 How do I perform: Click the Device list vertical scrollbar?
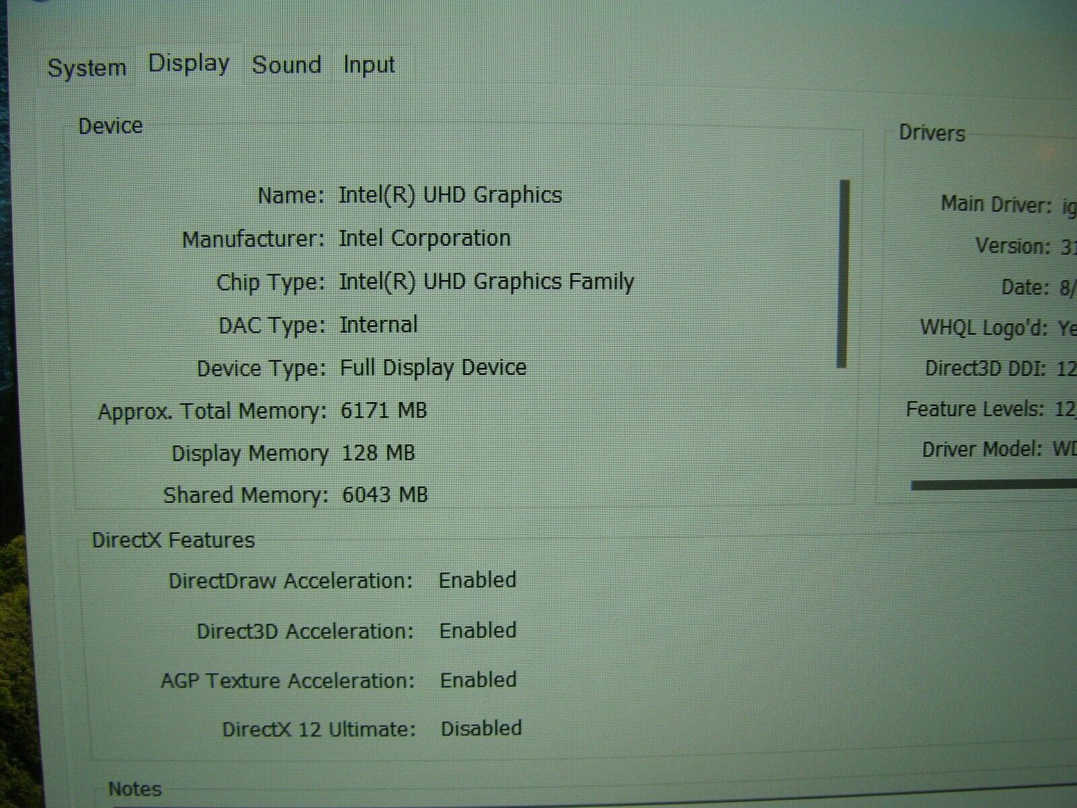pyautogui.click(x=843, y=273)
